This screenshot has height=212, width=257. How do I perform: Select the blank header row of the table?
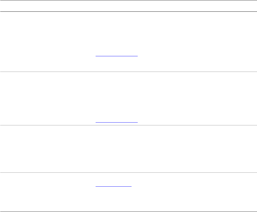pyautogui.click(x=128, y=6)
